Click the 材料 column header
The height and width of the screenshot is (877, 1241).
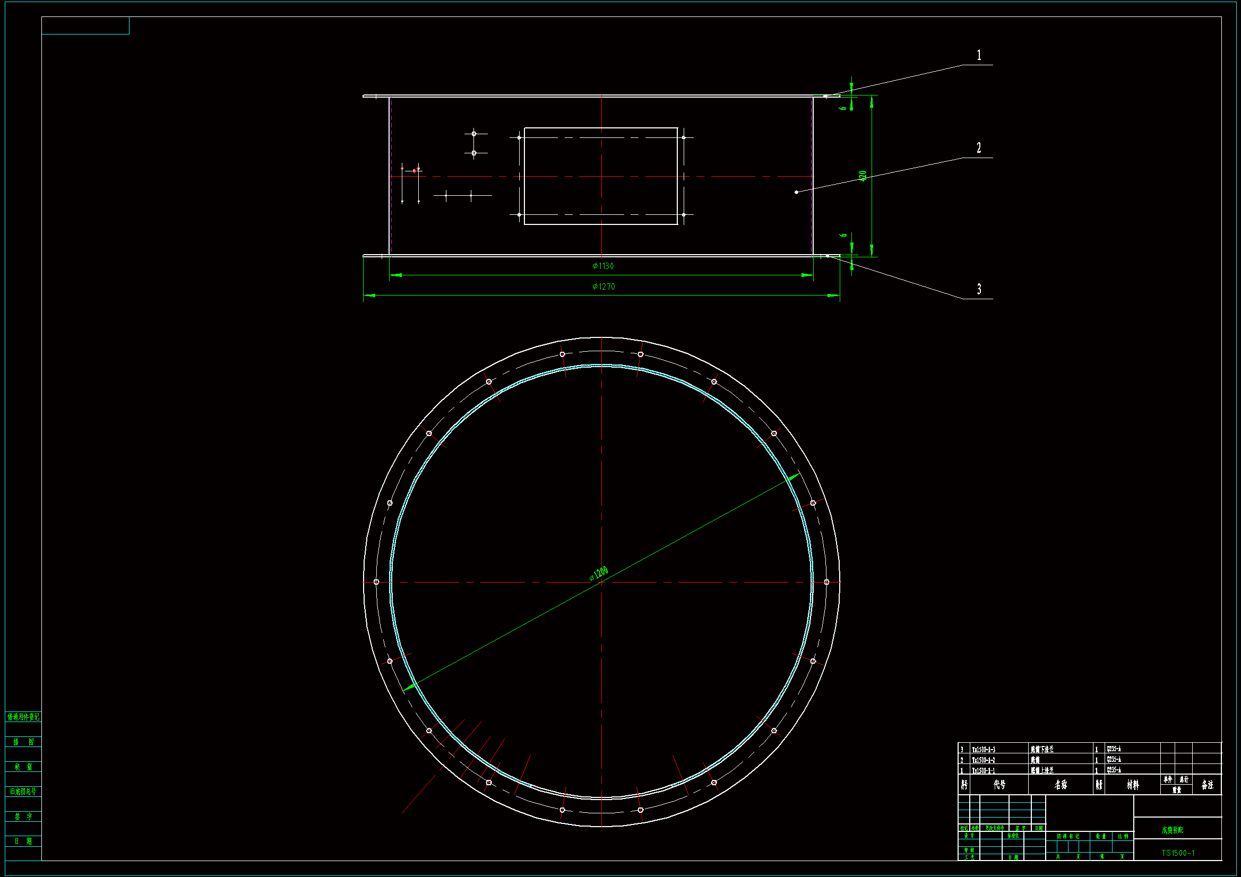1132,785
